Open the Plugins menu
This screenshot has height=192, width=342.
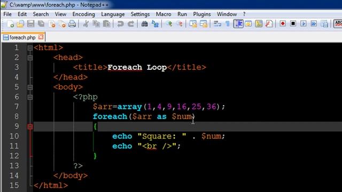[202, 14]
